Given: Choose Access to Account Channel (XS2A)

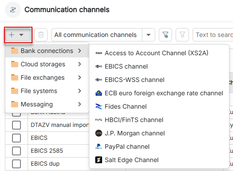Looking at the screenshot, I should tap(159, 53).
